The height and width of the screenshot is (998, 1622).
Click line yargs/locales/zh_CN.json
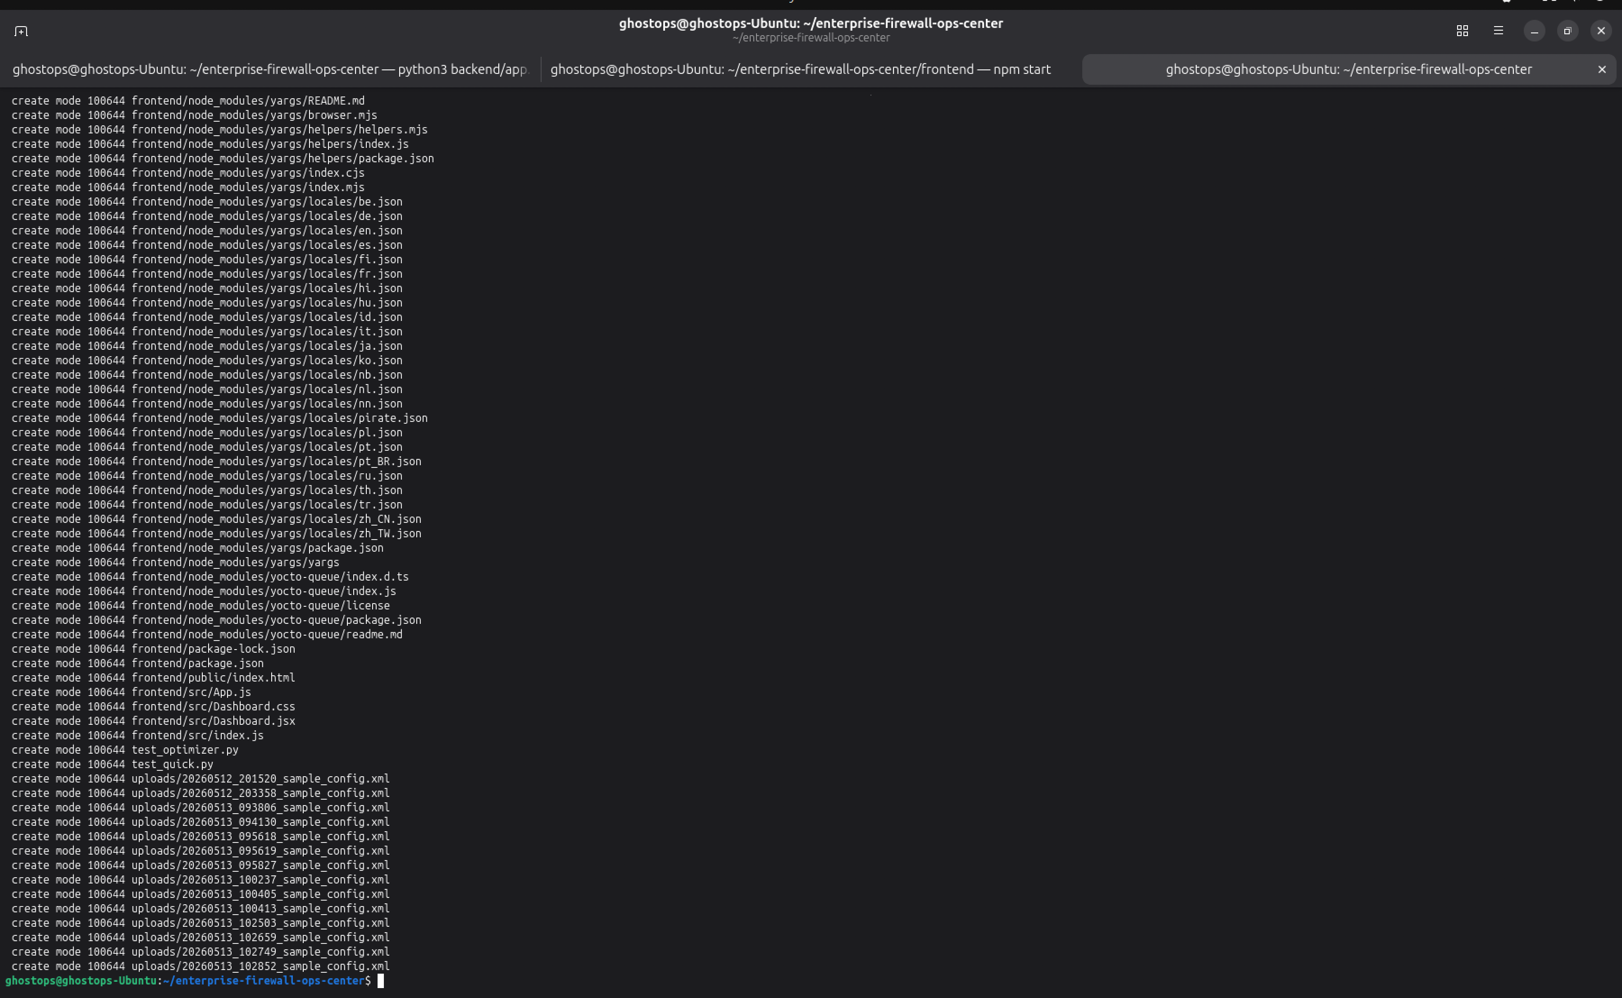pos(216,519)
